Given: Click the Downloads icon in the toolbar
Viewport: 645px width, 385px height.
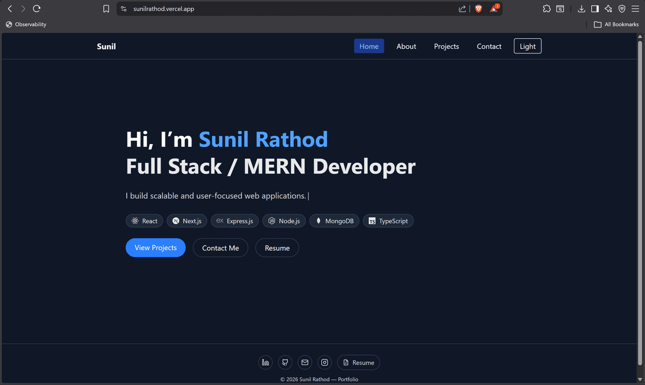Looking at the screenshot, I should (x=582, y=9).
